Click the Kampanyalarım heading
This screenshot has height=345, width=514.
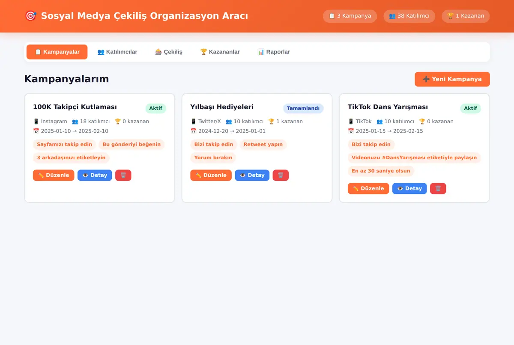66,79
